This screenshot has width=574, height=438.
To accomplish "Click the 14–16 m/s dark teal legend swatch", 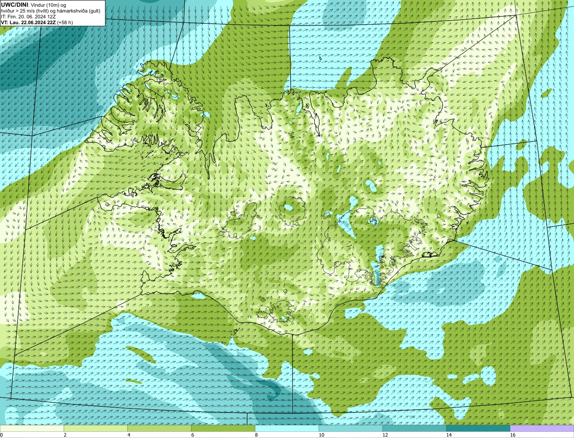I will point(478,428).
